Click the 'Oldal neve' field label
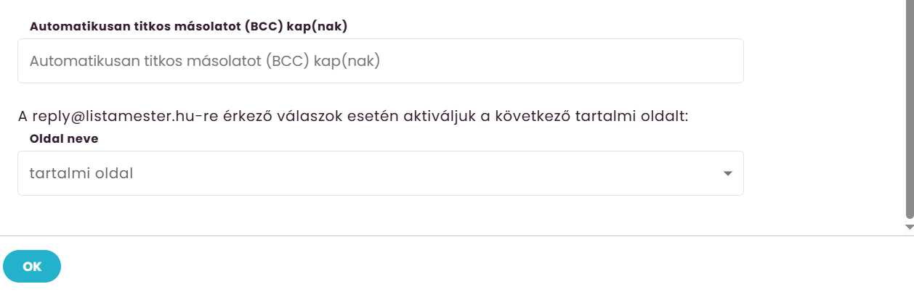914x292 pixels. [x=63, y=138]
